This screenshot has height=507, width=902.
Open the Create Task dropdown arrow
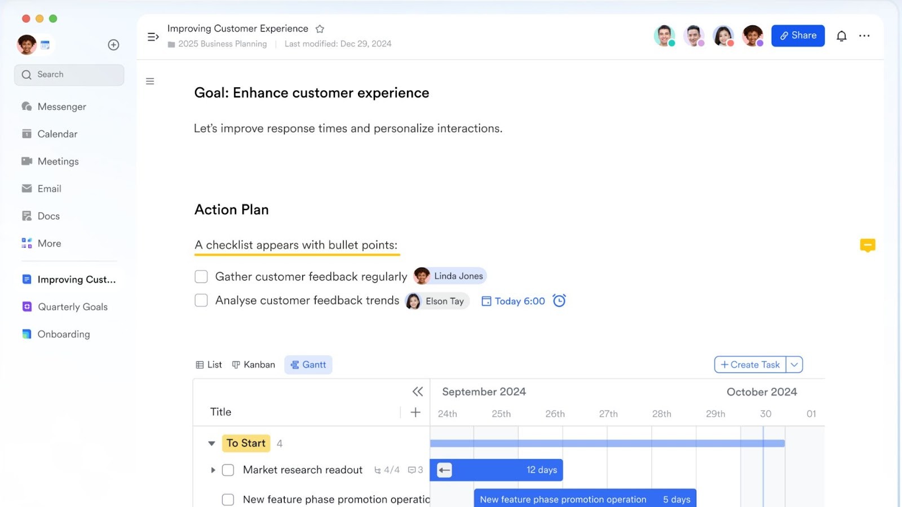pyautogui.click(x=794, y=364)
